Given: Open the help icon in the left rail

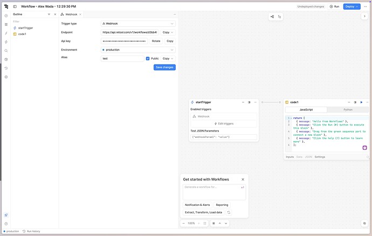Looking at the screenshot, I should point(6,224).
